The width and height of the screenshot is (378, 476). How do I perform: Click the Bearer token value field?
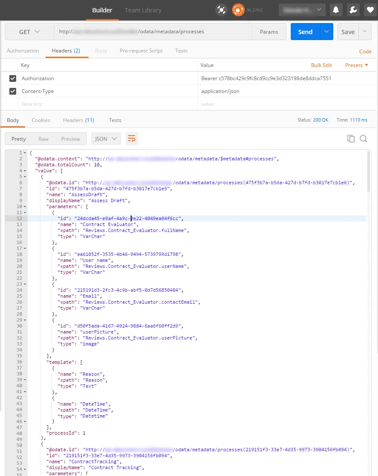point(287,78)
